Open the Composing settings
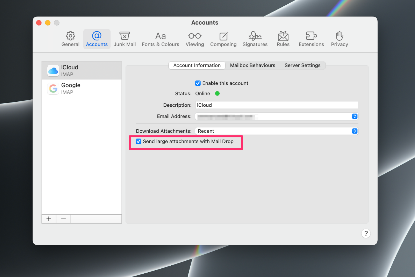This screenshot has width=415, height=277. tap(223, 39)
